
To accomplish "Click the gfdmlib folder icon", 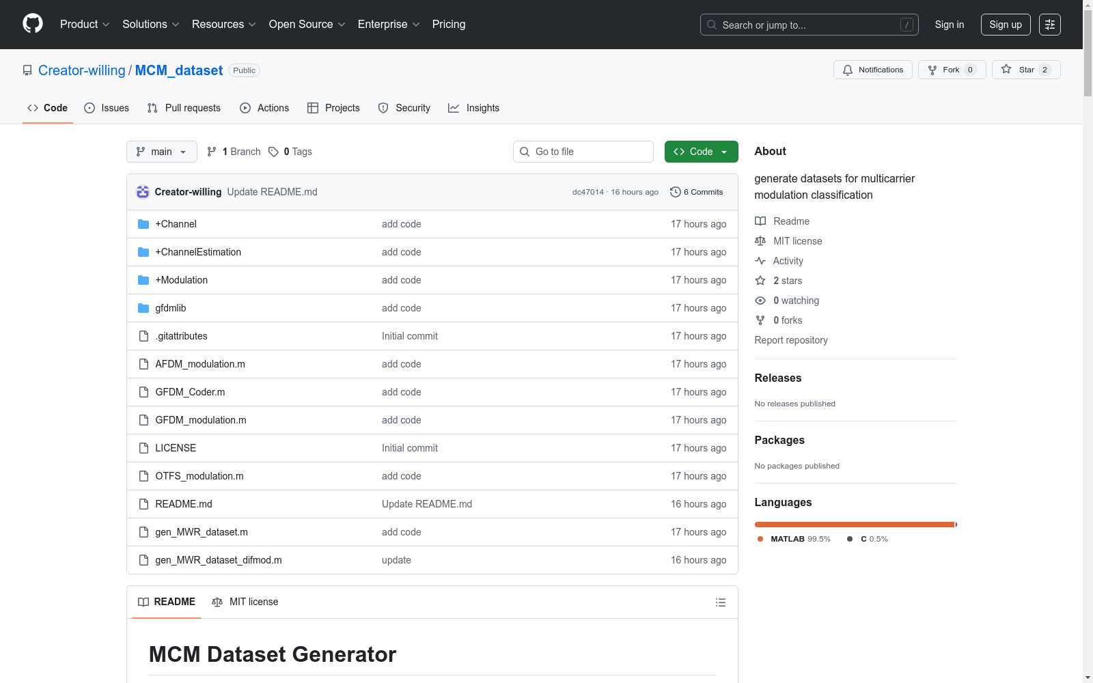I will click(143, 308).
